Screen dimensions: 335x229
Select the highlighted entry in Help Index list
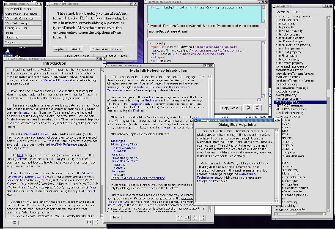point(300,102)
